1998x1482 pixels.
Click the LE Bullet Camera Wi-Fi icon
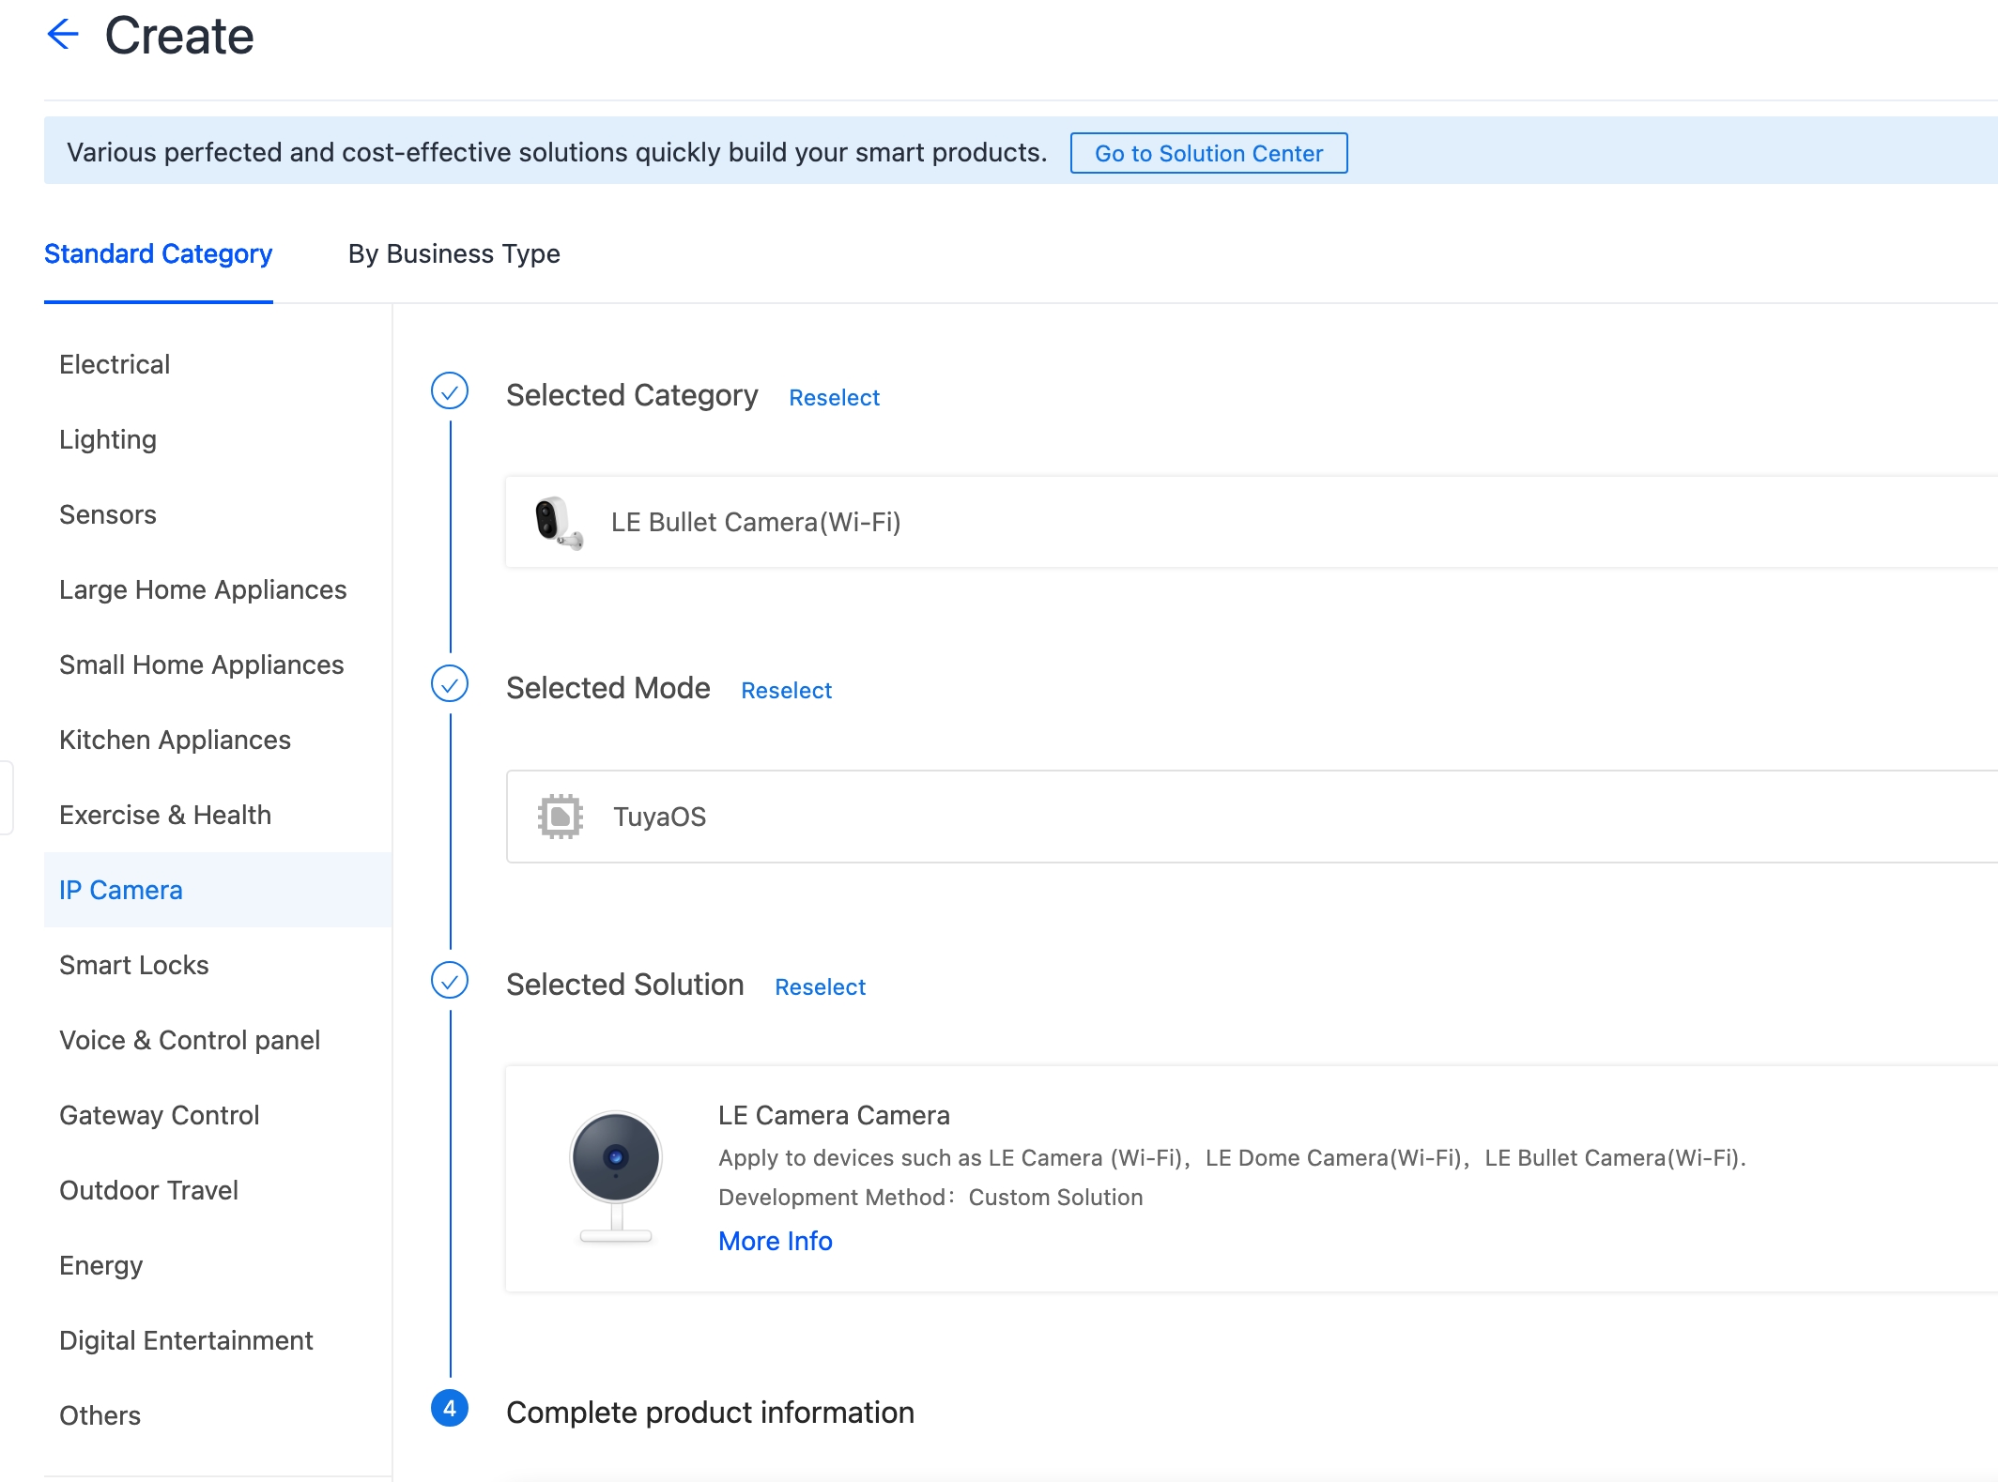556,522
